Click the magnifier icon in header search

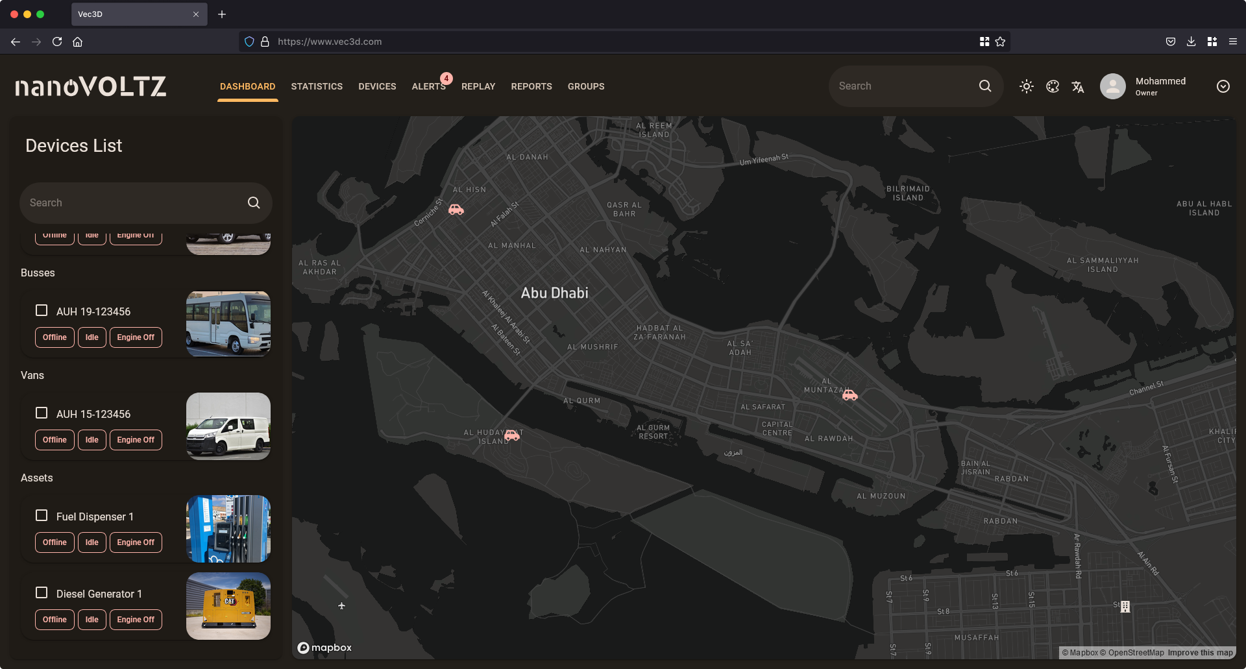click(x=985, y=86)
